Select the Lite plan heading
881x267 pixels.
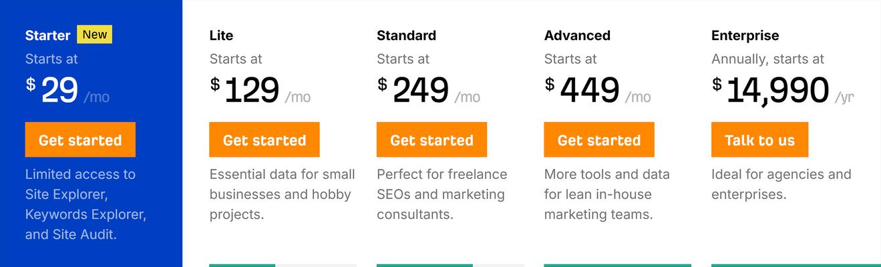(221, 35)
